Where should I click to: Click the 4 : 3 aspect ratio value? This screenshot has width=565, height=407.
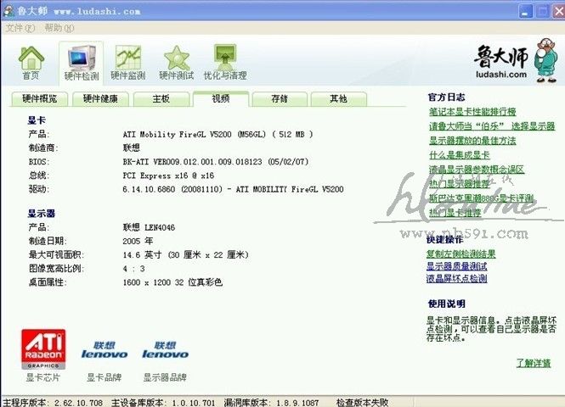tap(133, 269)
